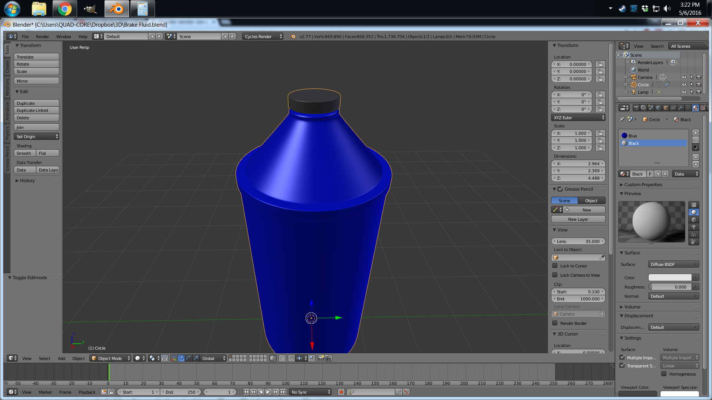Click the volume speaker tray icon
Screen dimensions: 712x400
tap(667, 9)
